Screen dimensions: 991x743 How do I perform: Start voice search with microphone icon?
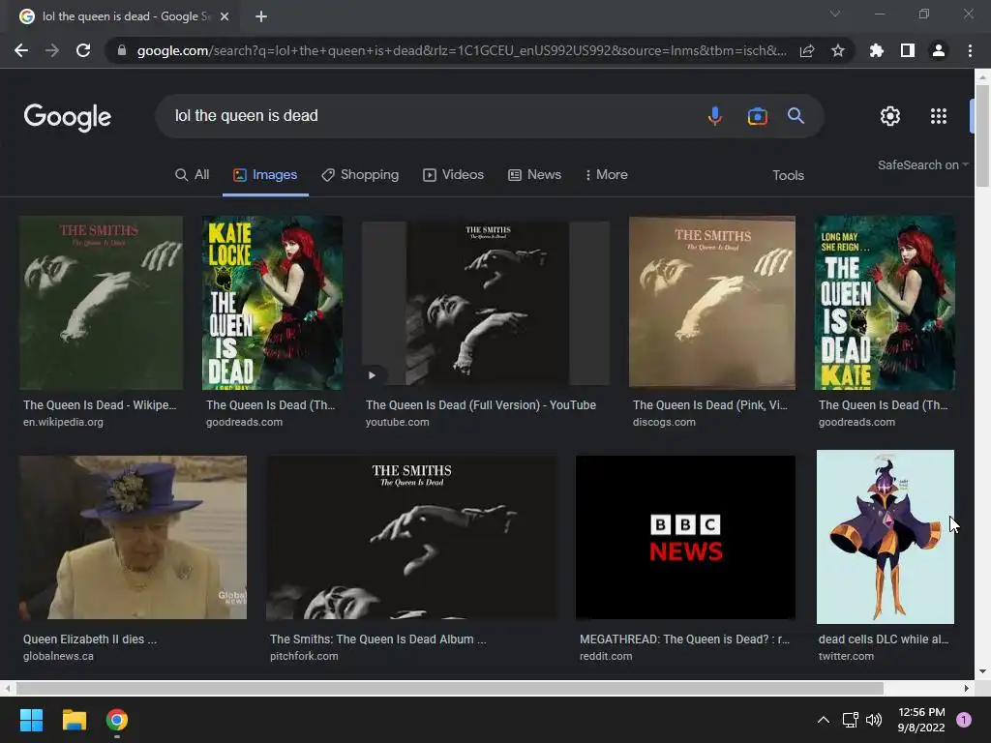click(715, 116)
